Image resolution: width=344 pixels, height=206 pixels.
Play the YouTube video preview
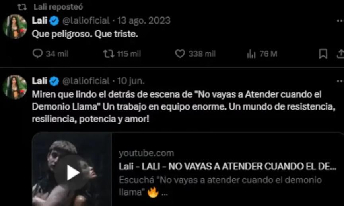tap(72, 173)
